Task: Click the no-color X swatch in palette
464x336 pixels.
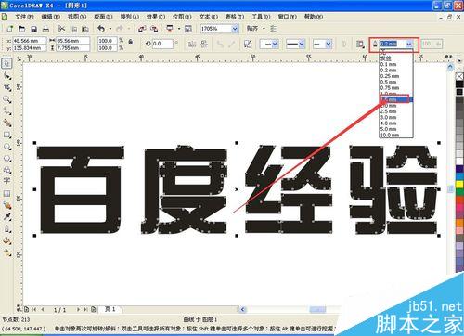Action: (x=459, y=76)
